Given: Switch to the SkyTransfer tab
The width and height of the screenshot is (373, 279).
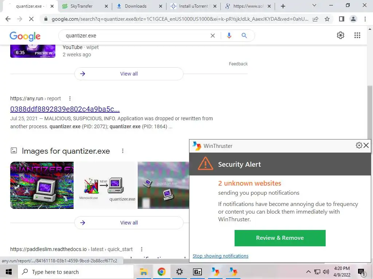Looking at the screenshot, I should coord(81,6).
